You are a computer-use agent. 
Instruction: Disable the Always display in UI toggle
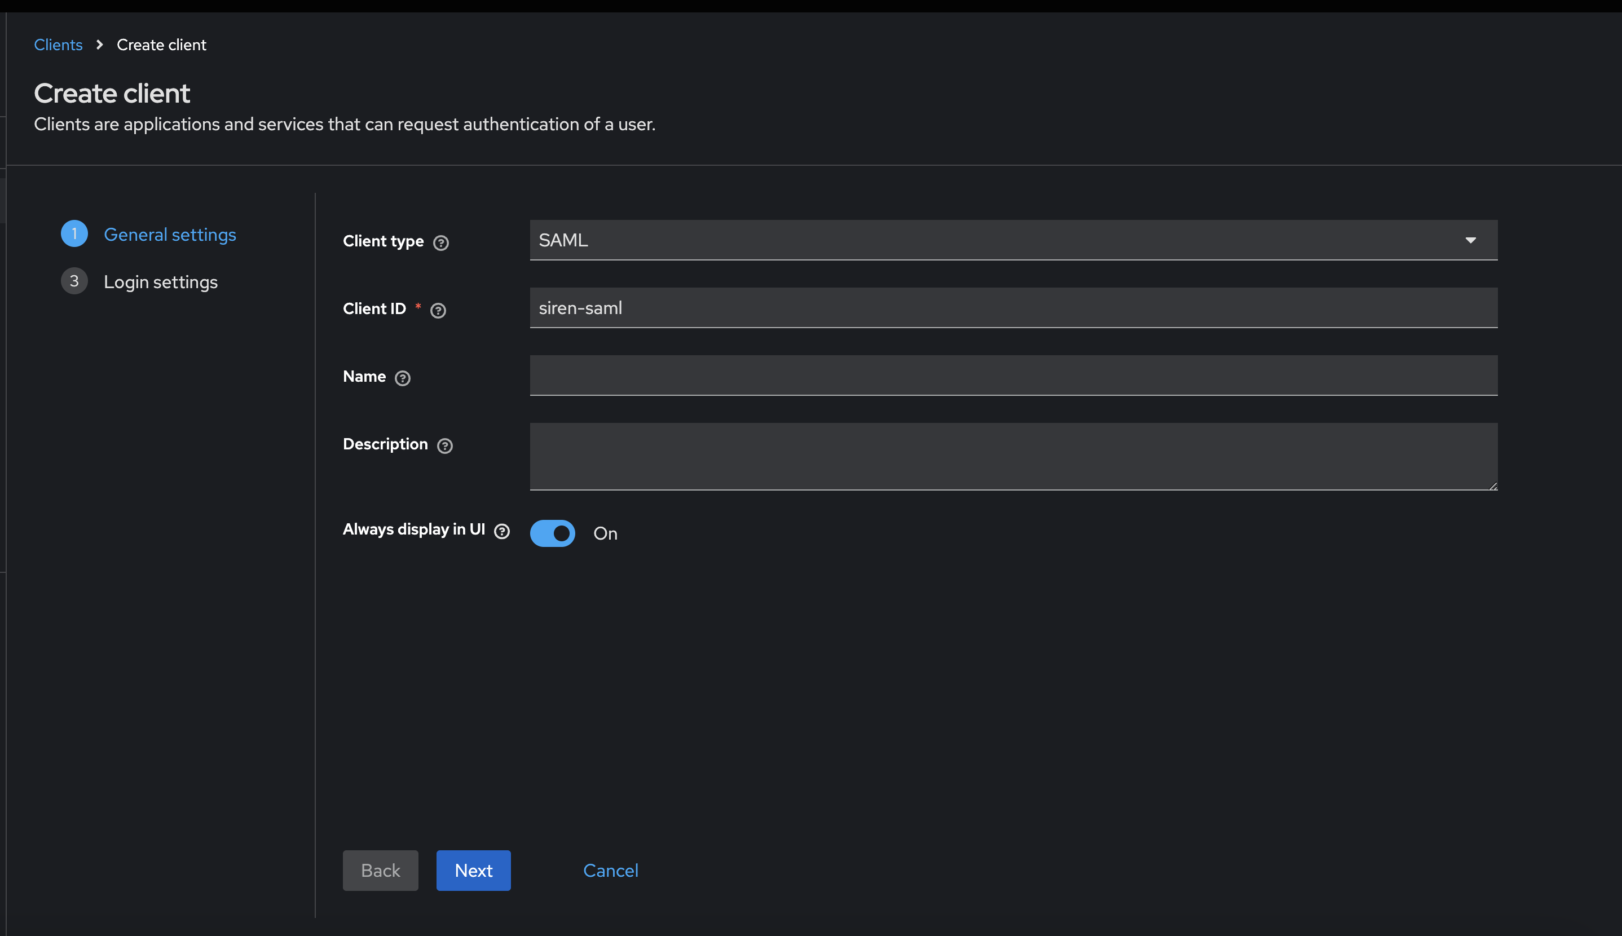pos(552,533)
